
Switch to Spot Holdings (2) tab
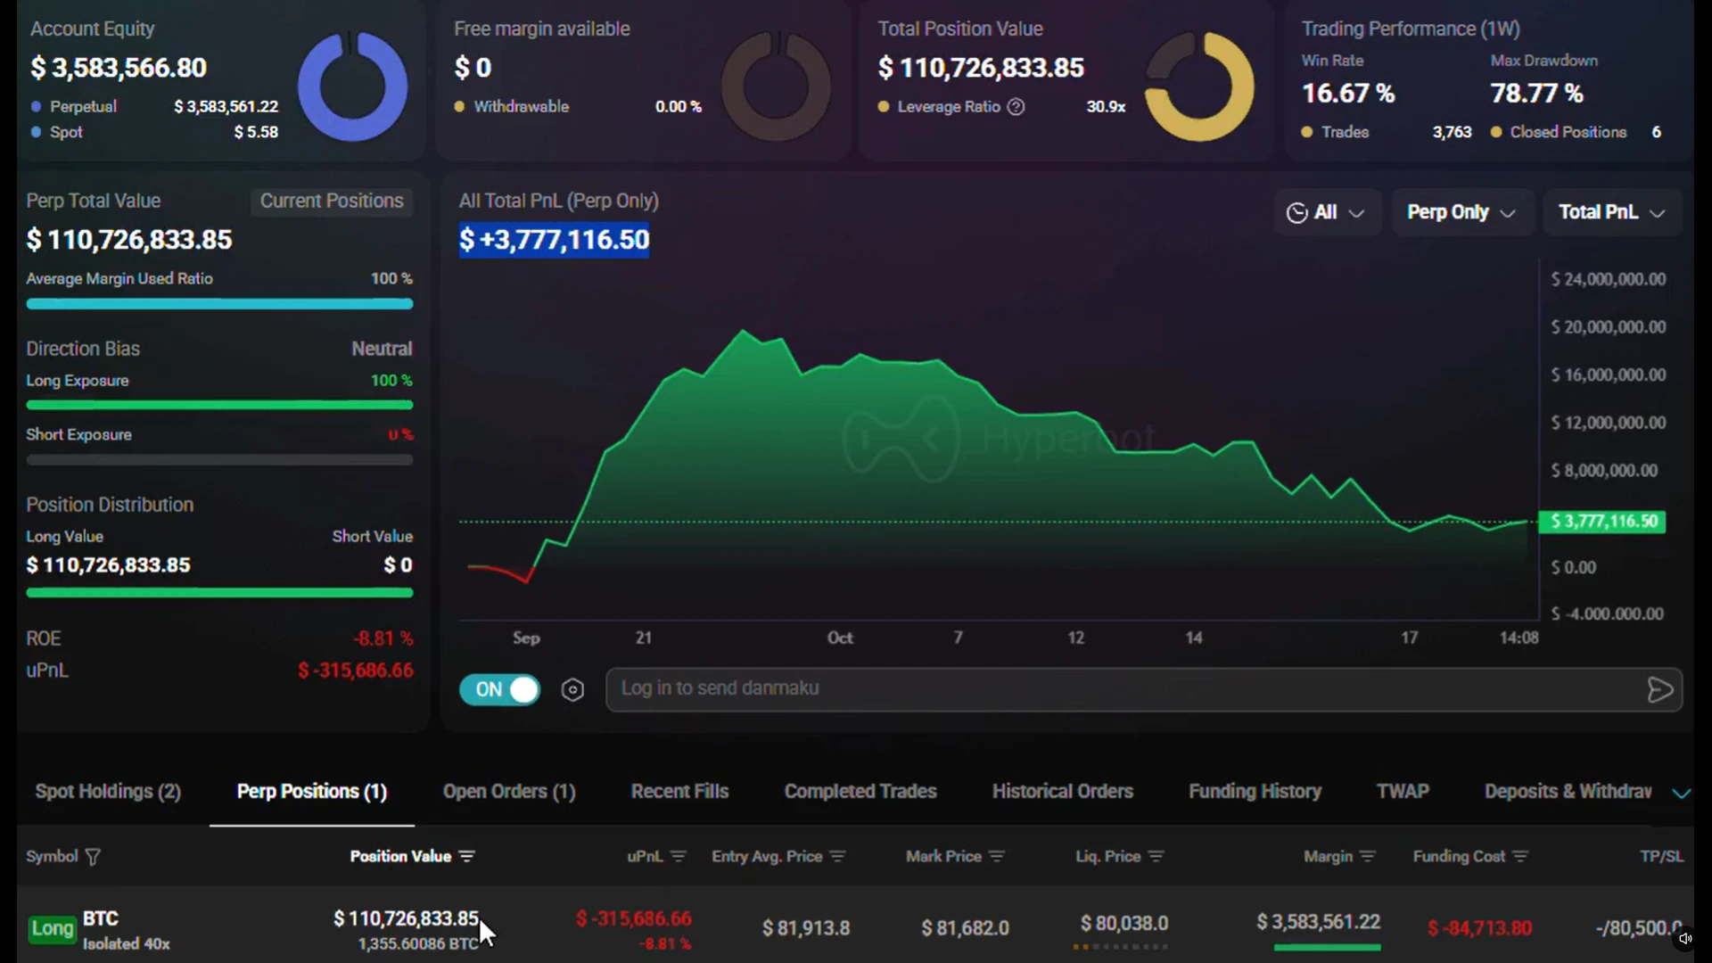pos(108,792)
